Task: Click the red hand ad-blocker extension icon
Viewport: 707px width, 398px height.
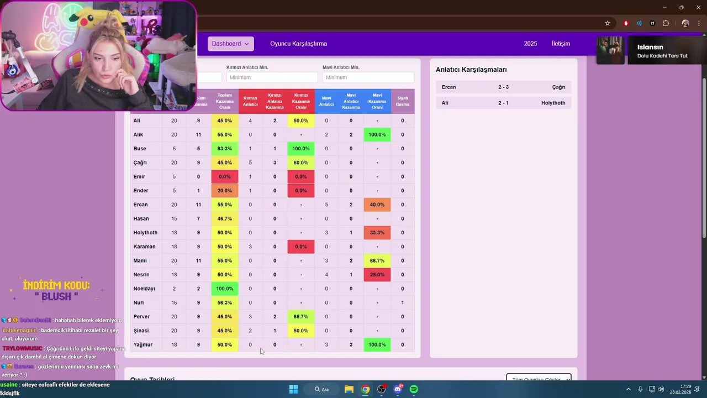Action: coord(626,23)
